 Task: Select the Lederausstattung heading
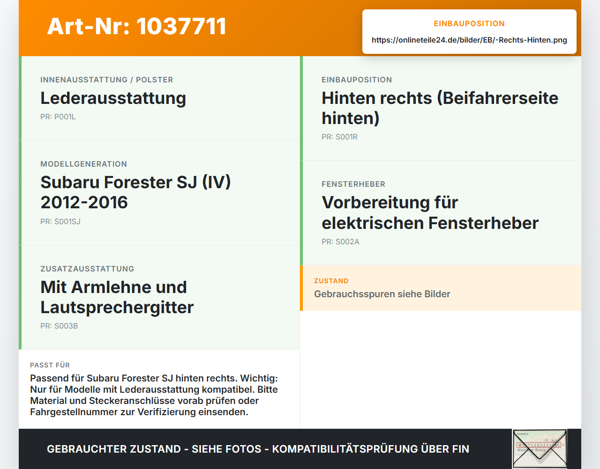(113, 98)
